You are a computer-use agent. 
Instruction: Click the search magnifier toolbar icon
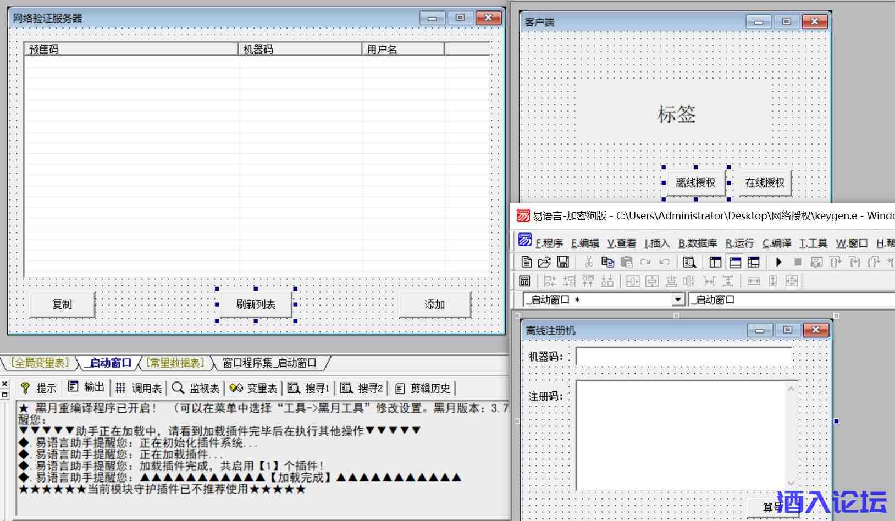(689, 262)
